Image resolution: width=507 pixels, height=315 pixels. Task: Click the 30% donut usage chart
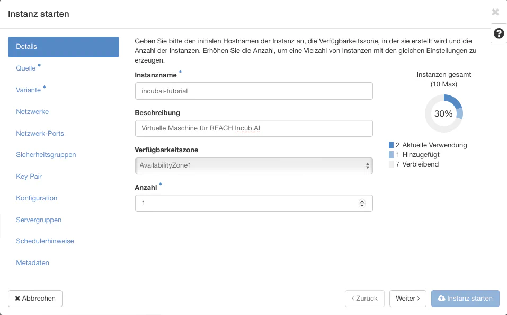click(443, 113)
